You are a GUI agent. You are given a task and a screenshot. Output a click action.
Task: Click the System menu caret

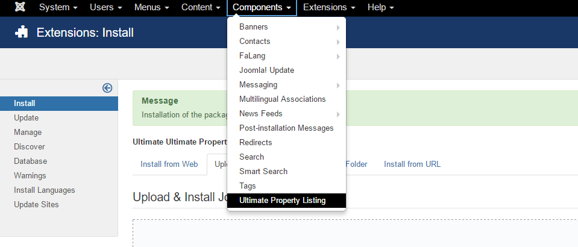tap(75, 8)
